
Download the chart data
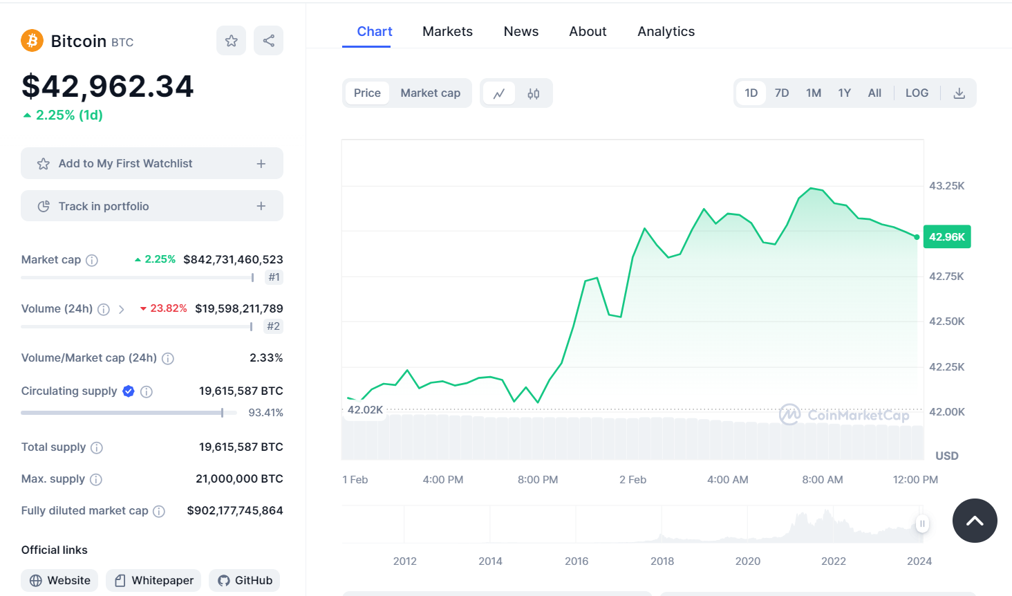959,93
